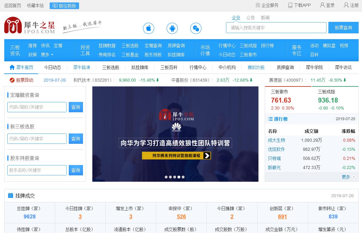Select the 公告 search type

point(251,18)
